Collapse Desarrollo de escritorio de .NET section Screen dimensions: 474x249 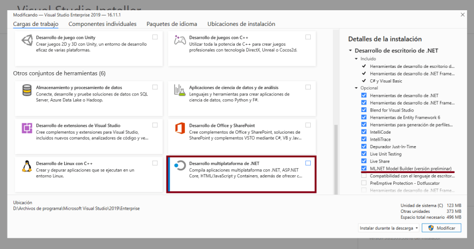coord(350,51)
